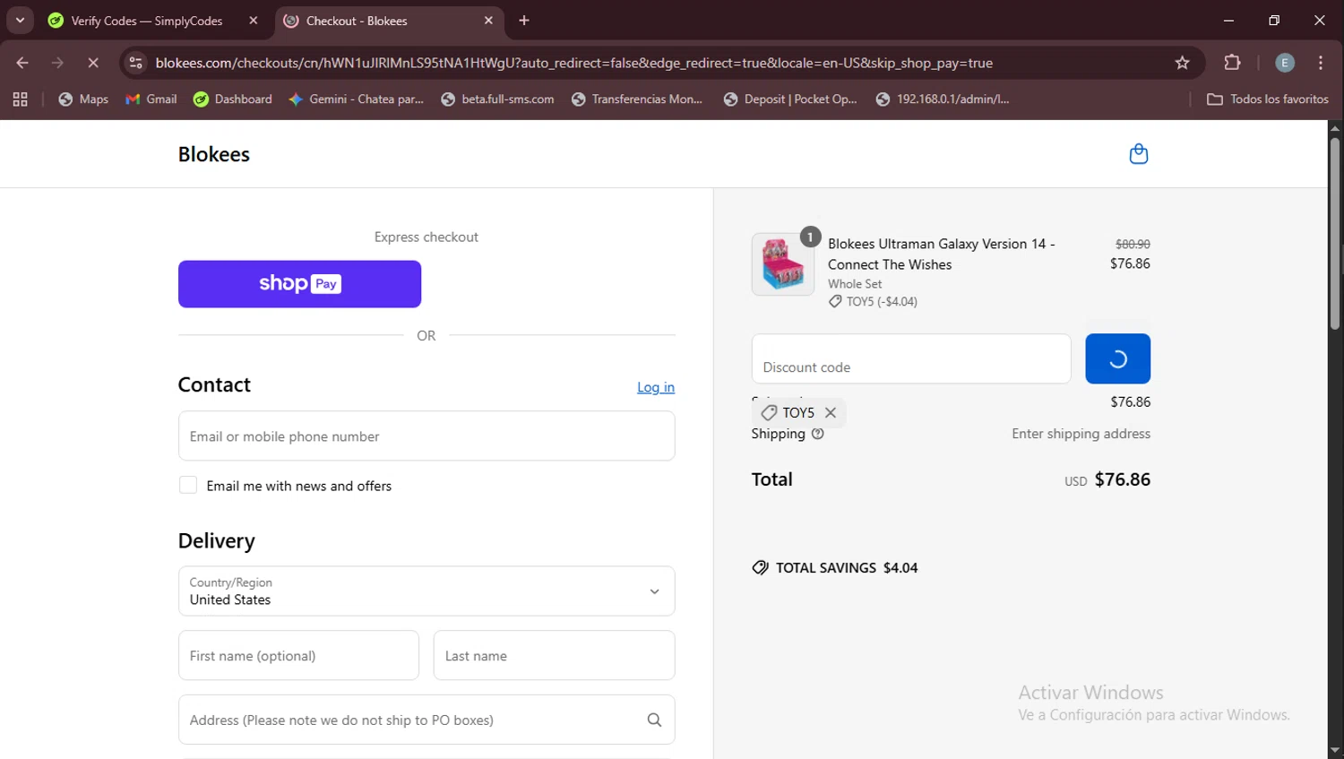Go back to the previous page
Image resolution: width=1344 pixels, height=759 pixels.
click(x=22, y=63)
